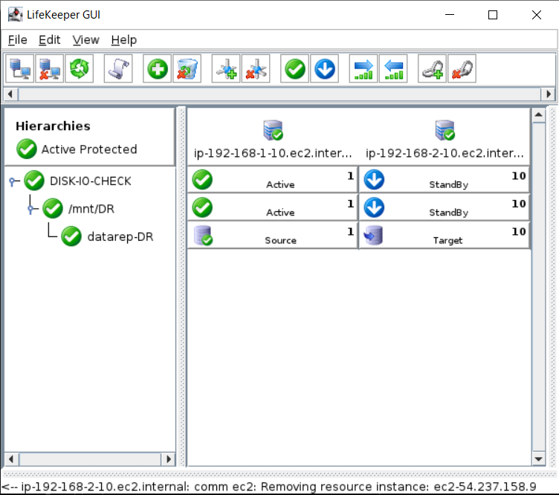Click the Unextend Resource Hierarchy left-arrow icon
Image resolution: width=559 pixels, height=495 pixels.
tap(393, 69)
